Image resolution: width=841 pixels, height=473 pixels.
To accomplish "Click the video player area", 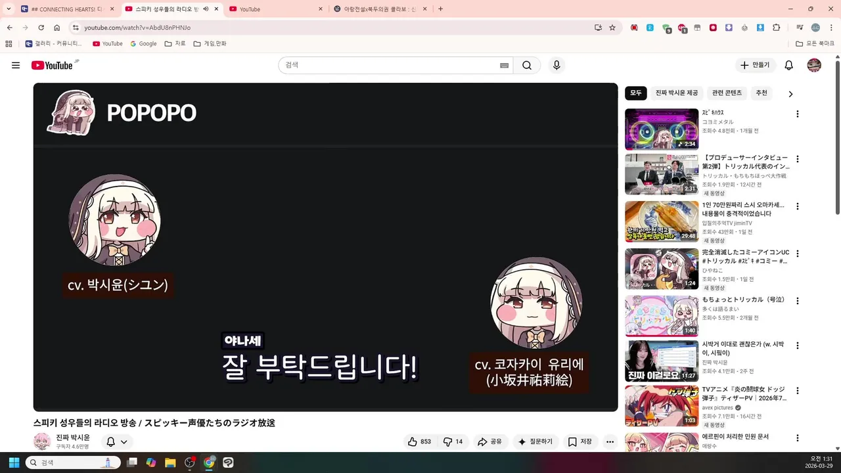I will 325,247.
